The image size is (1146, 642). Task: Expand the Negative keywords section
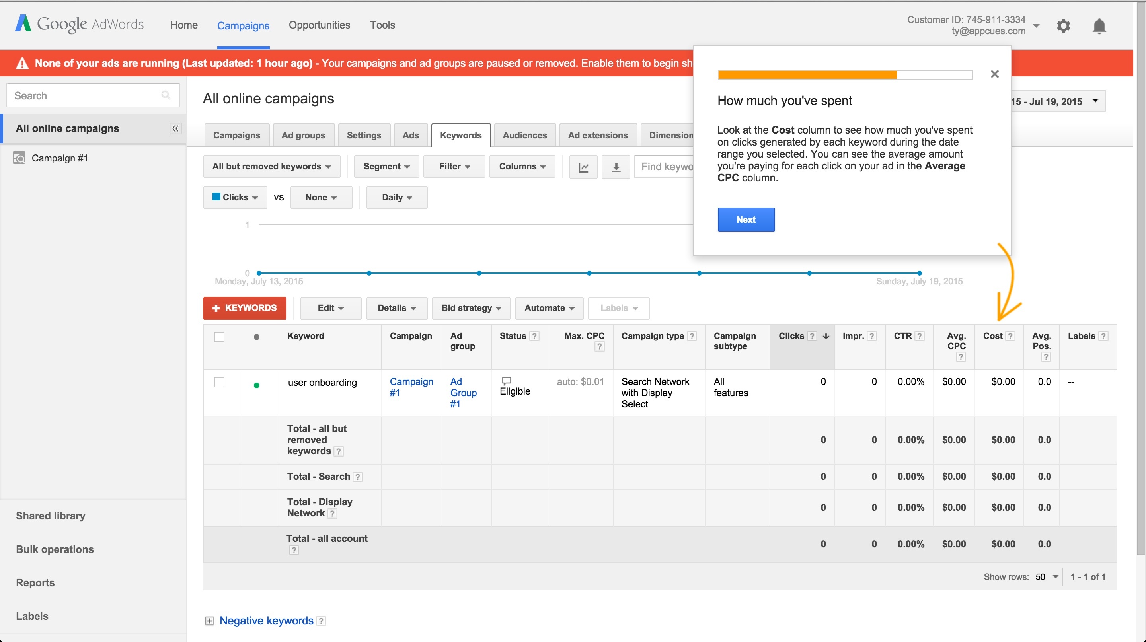(209, 621)
